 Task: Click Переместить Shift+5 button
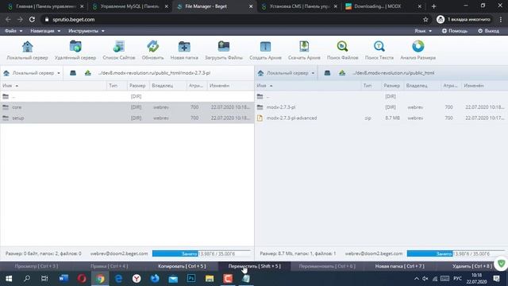coord(254,266)
